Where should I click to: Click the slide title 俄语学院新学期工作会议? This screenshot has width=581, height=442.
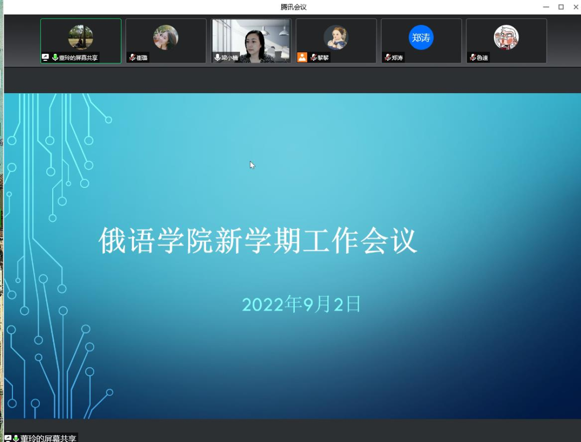point(258,241)
